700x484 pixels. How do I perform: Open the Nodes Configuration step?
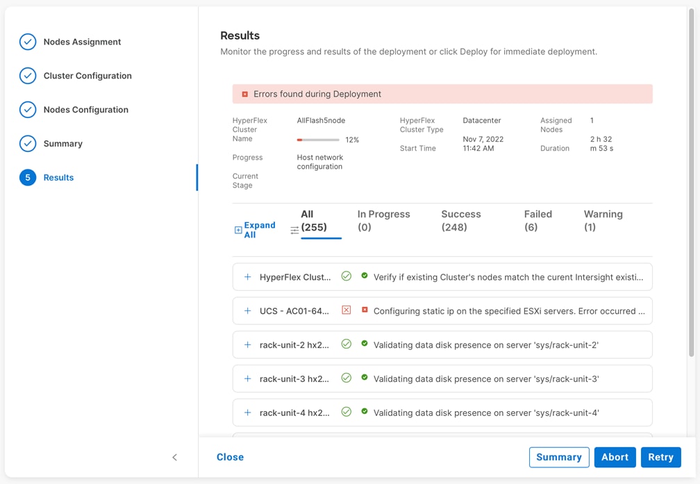[85, 110]
